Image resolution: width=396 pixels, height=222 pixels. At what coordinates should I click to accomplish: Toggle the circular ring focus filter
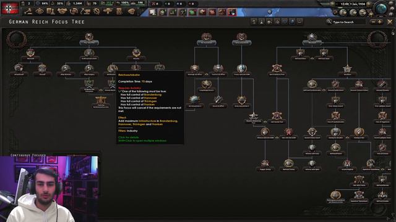point(285,22)
